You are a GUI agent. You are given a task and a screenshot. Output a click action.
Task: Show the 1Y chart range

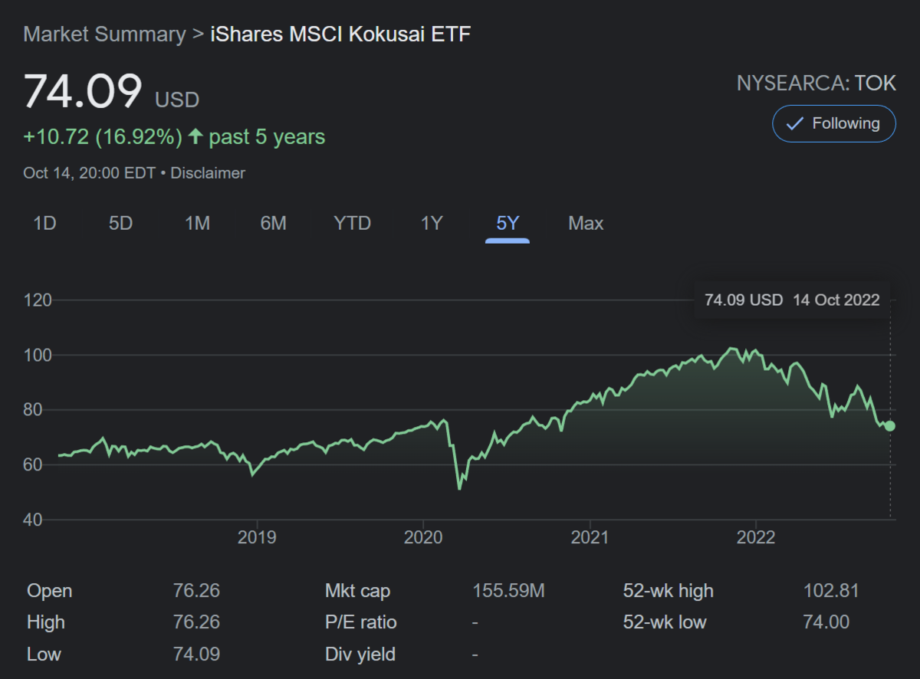(x=432, y=224)
